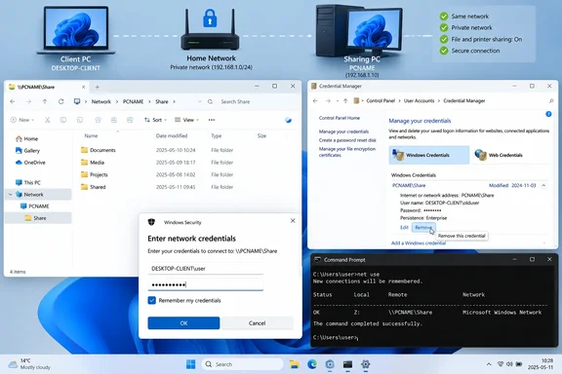Open Settings gear from the taskbar

365,364
